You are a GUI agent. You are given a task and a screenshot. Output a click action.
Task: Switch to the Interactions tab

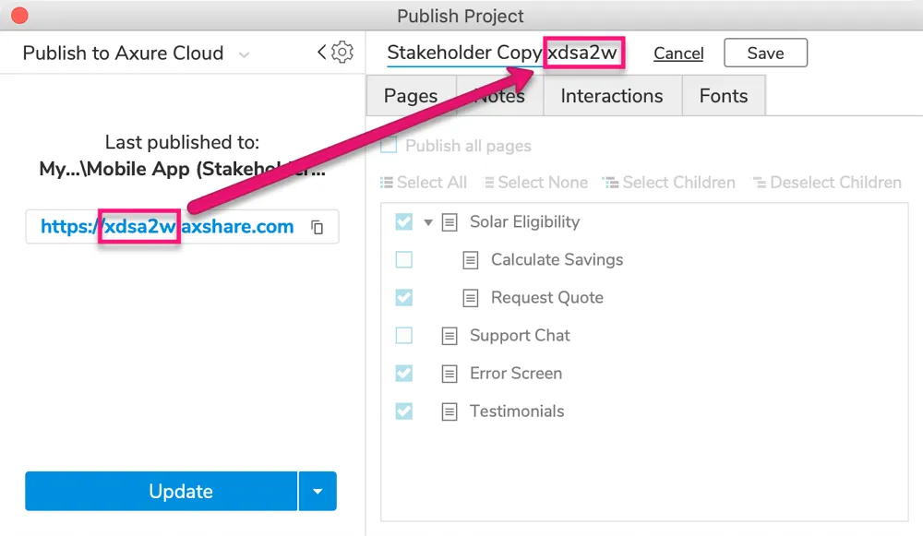point(611,96)
